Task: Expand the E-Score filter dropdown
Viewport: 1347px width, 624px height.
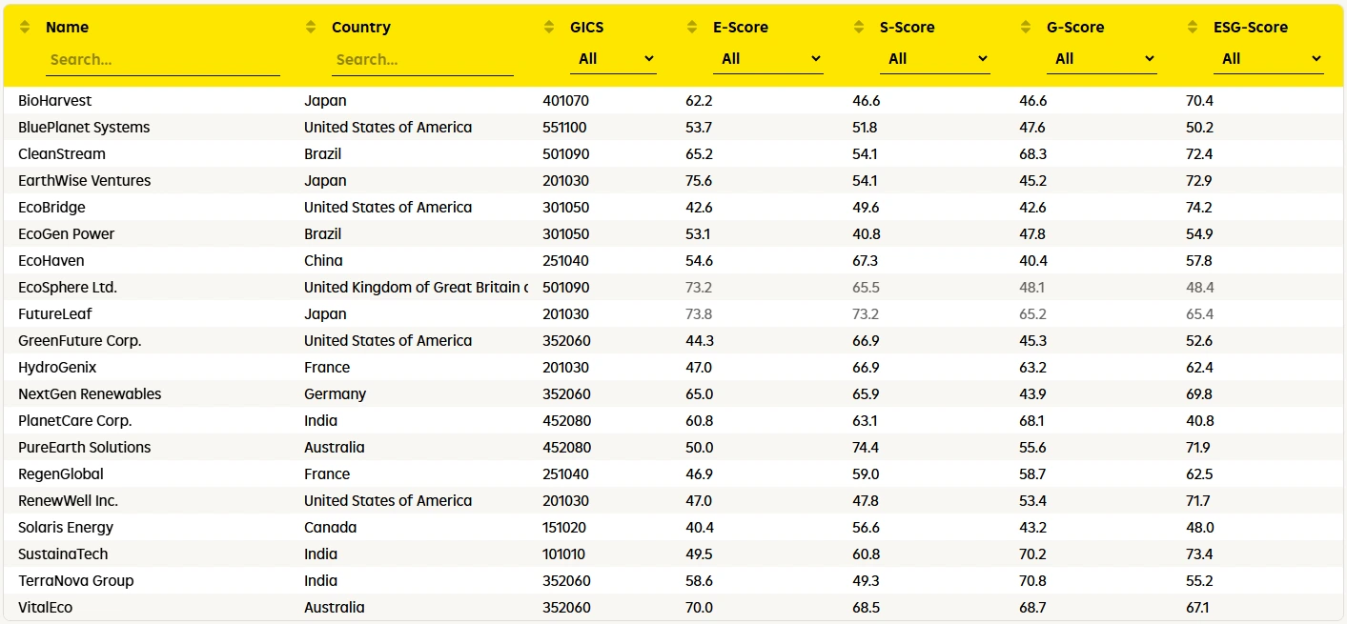Action: click(x=767, y=59)
